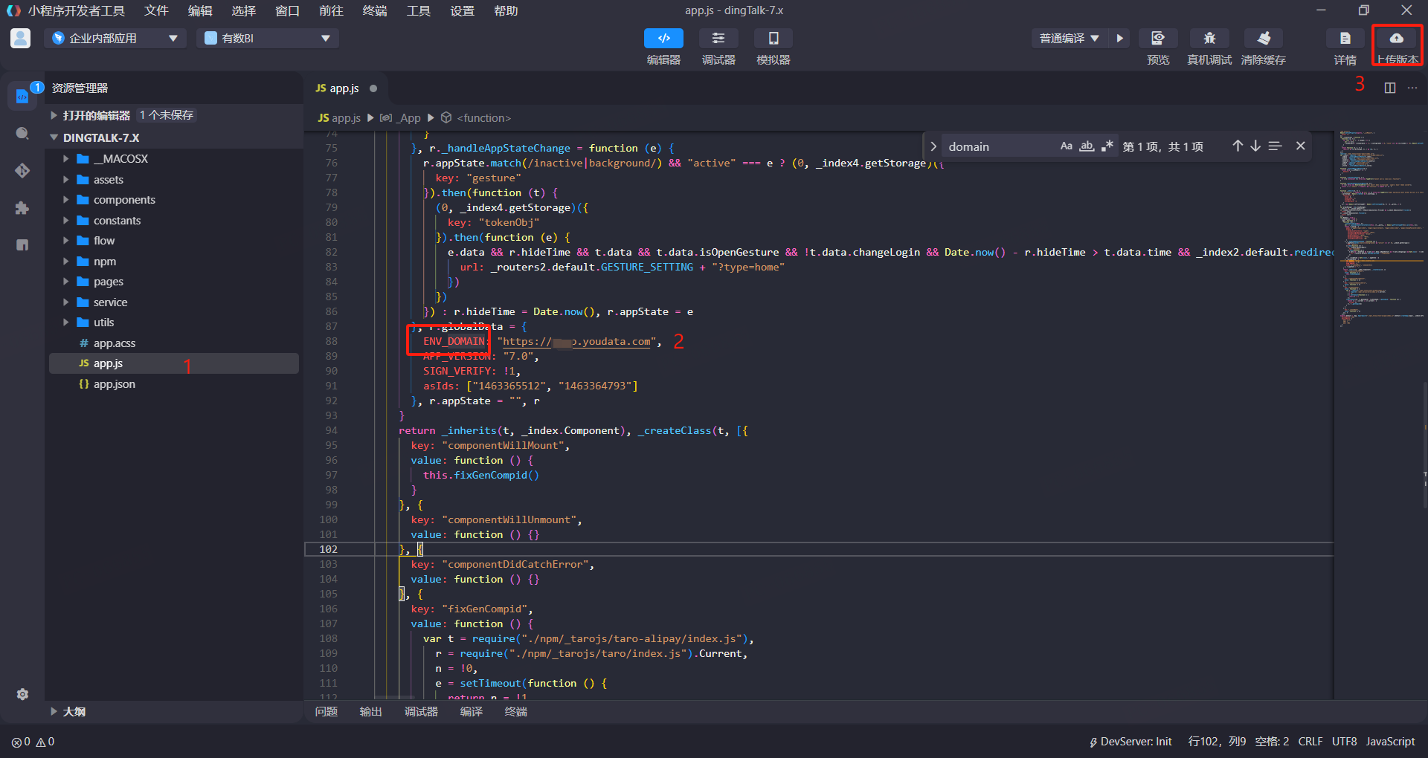This screenshot has width=1428, height=758.
Task: Toggle regular expression search option
Action: click(x=1107, y=146)
